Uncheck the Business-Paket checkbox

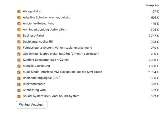(x=19, y=36)
